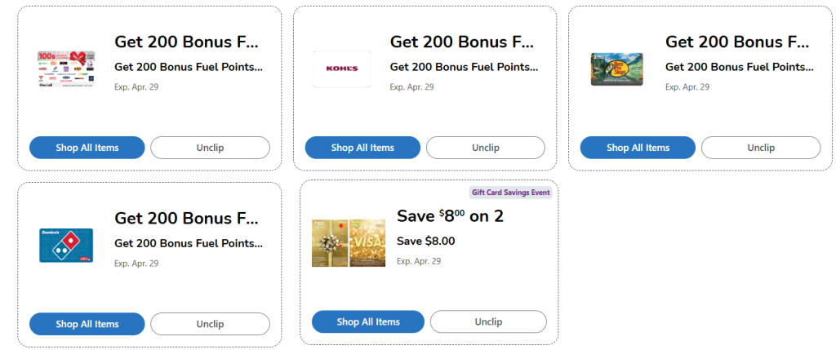Viewport: 836px width, 350px height.
Task: Shop All Items for the Visa savings coupon
Action: pos(368,321)
